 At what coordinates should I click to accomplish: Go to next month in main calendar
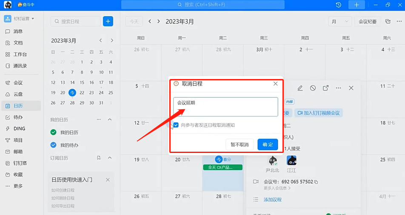point(159,21)
